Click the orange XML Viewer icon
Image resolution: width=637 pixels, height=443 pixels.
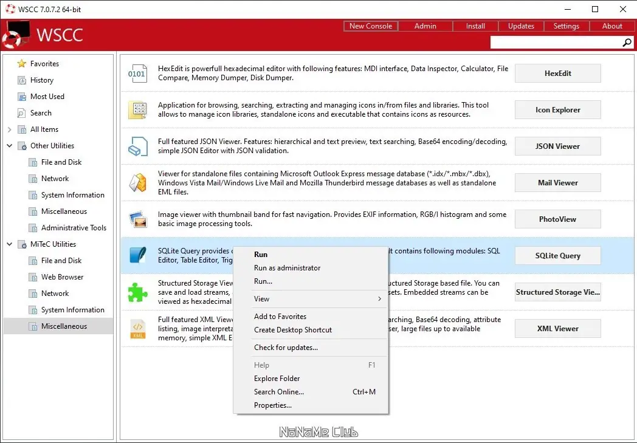137,329
